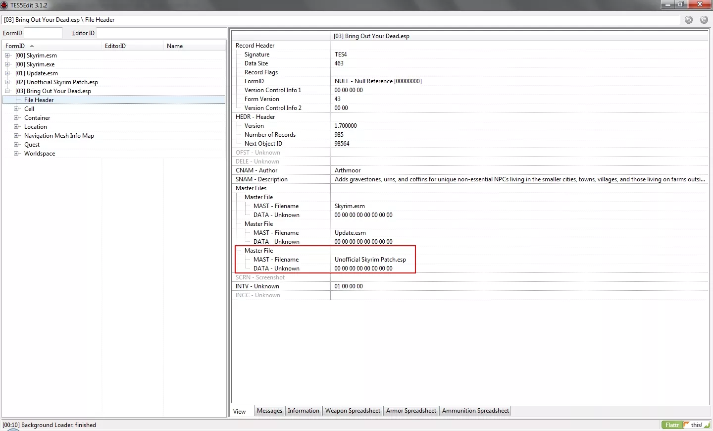This screenshot has height=431, width=713.
Task: Select File Header tree item
Action: pos(39,100)
